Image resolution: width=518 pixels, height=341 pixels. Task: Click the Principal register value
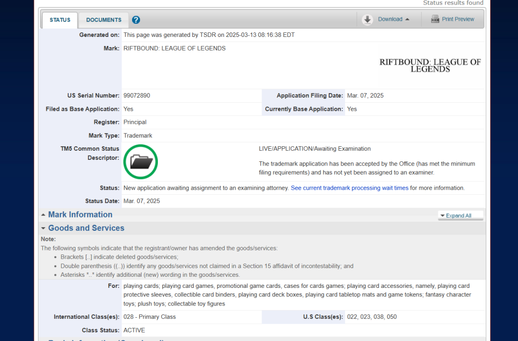tap(135, 122)
